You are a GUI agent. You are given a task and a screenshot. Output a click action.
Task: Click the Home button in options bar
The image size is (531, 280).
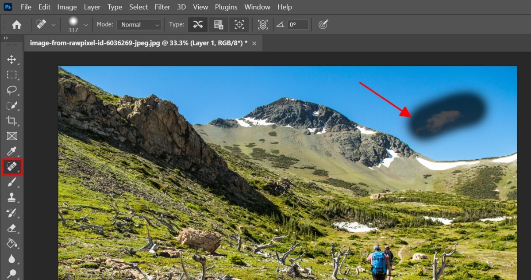point(16,25)
